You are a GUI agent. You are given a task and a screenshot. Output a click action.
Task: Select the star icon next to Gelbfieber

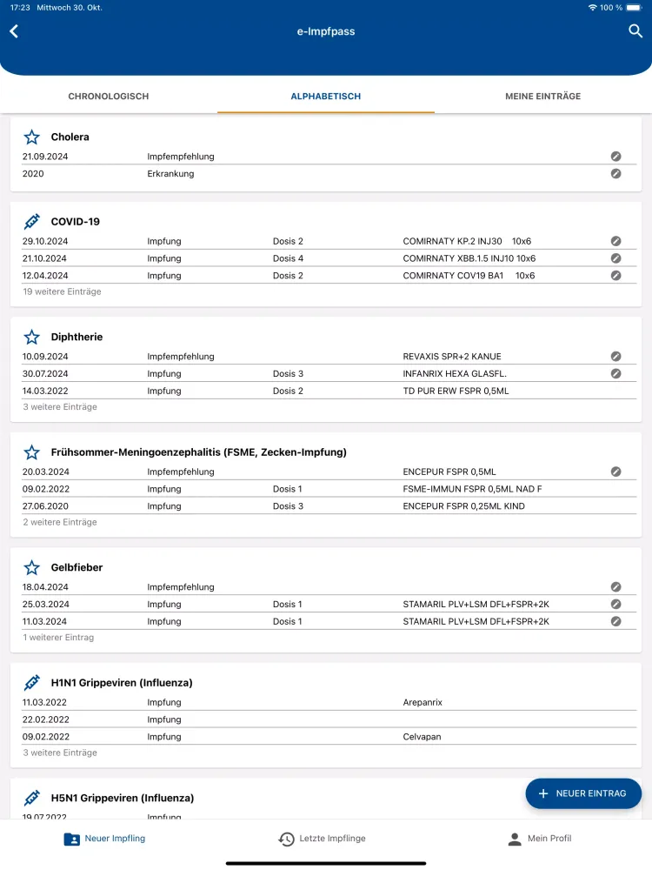32,566
